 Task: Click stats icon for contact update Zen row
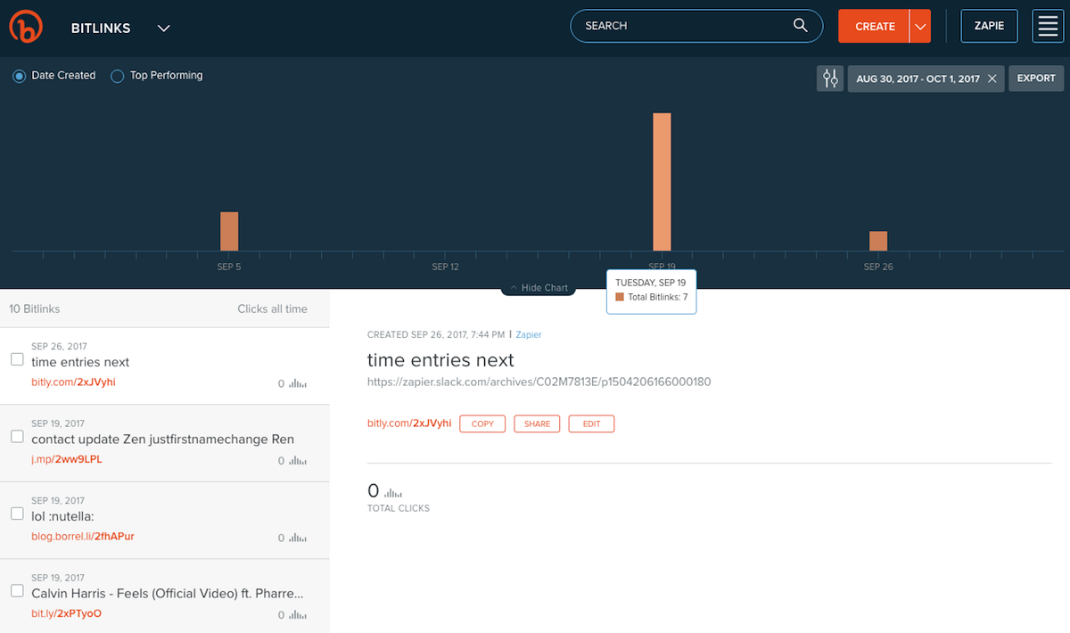[x=298, y=461]
